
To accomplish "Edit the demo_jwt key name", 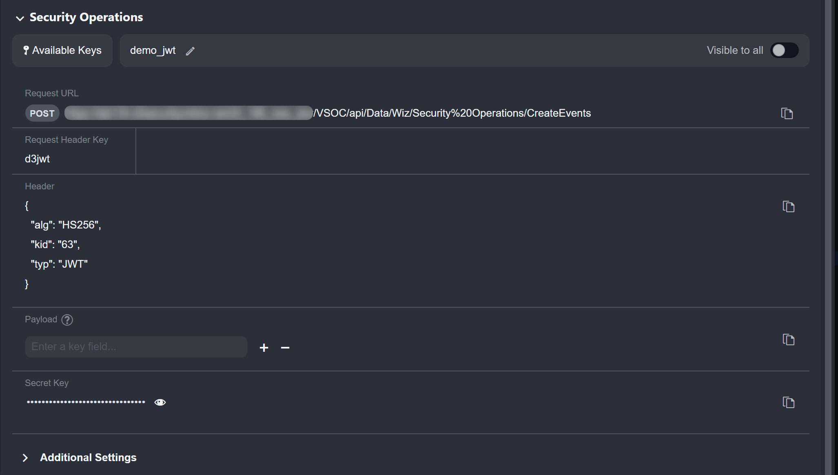I will click(x=190, y=51).
